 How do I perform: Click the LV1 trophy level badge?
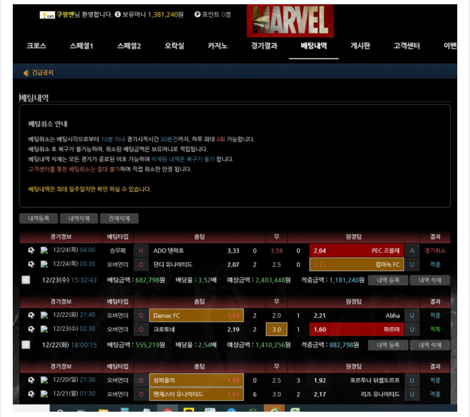point(47,15)
